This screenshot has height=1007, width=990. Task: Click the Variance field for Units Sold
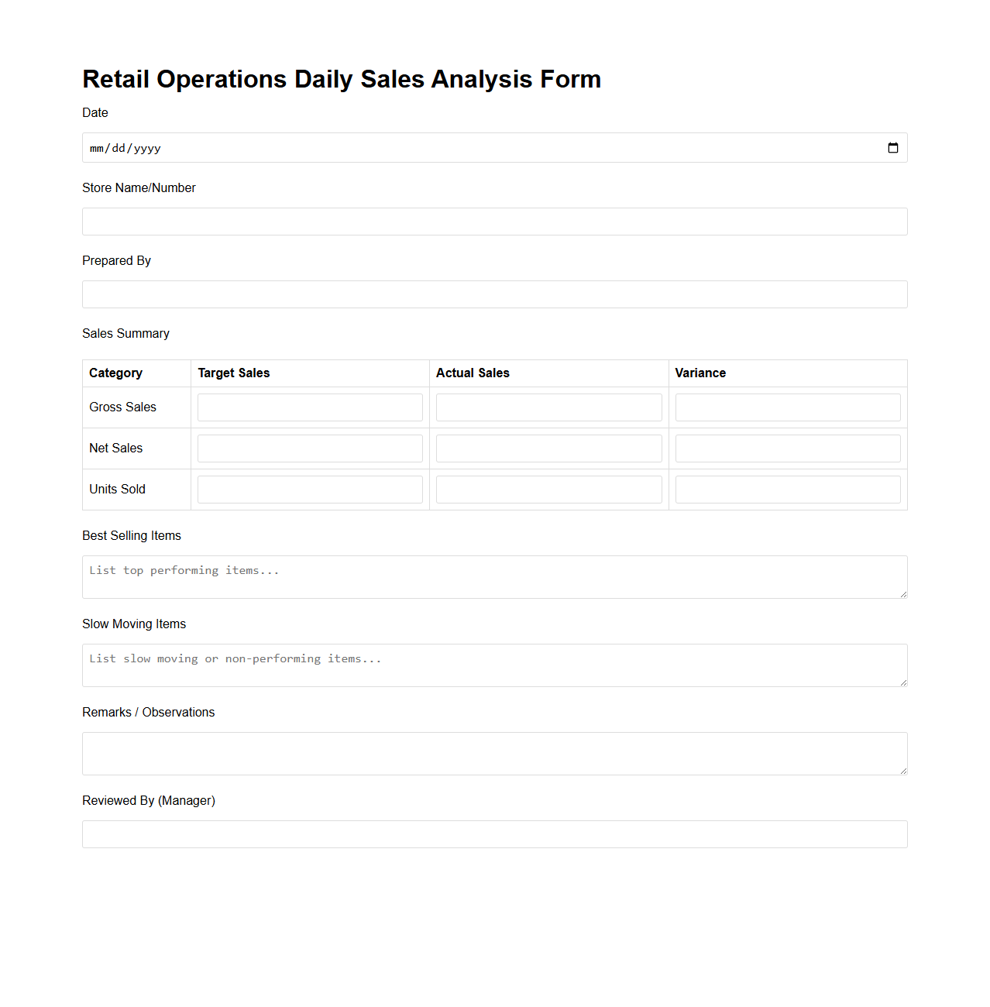click(x=787, y=489)
